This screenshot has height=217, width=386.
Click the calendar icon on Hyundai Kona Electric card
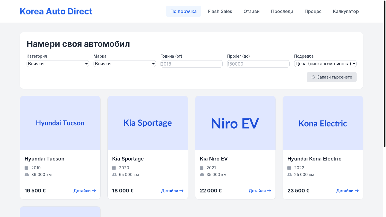coord(289,168)
